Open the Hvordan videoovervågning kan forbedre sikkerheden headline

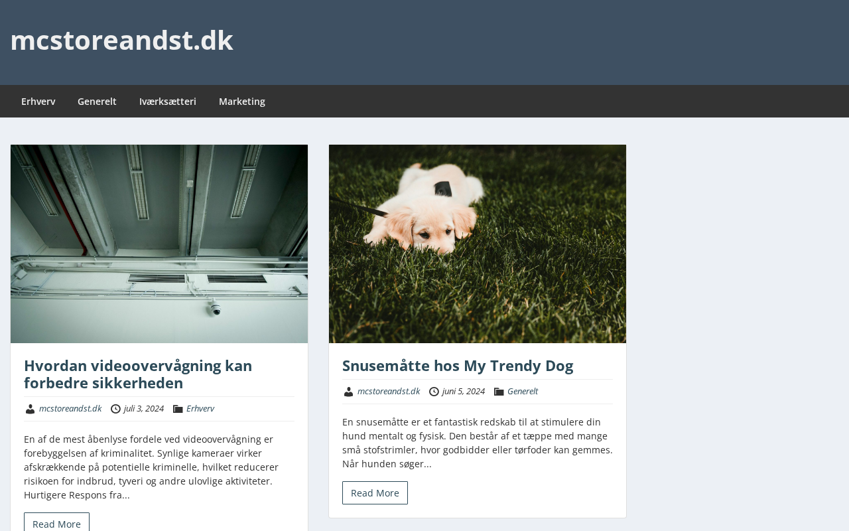coord(138,374)
